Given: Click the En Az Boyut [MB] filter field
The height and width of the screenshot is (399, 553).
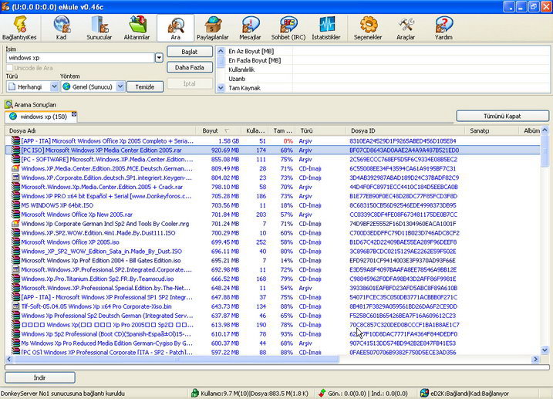Looking at the screenshot, I should pyautogui.click(x=420, y=51).
